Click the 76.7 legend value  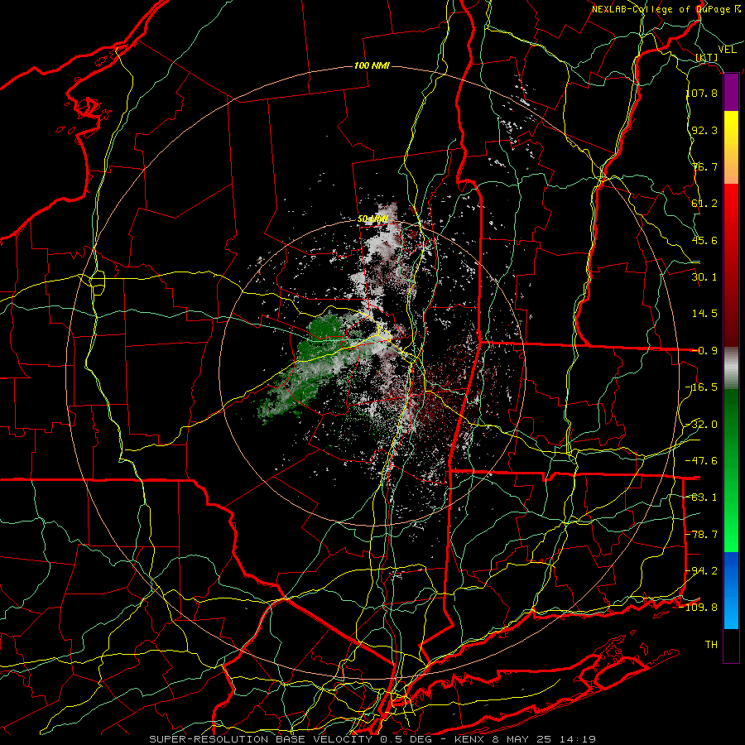704,166
